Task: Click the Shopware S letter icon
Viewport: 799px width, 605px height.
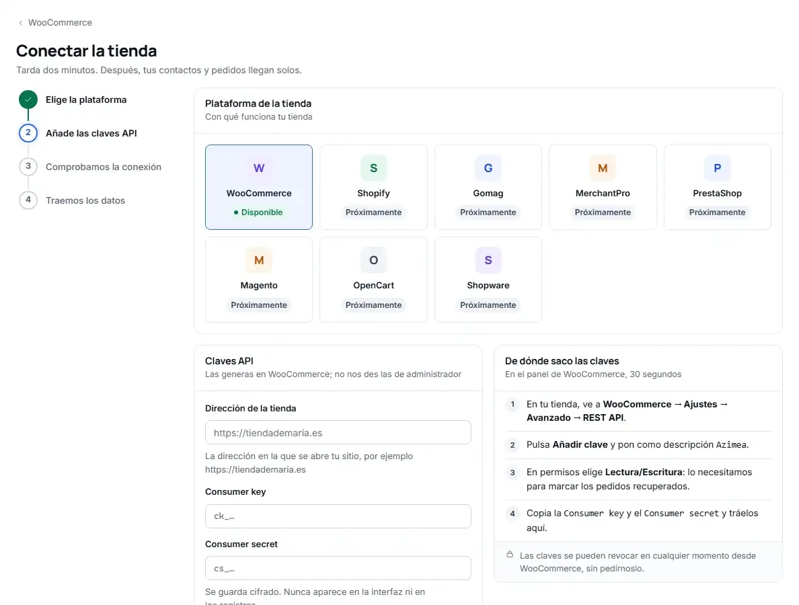Action: 488,260
